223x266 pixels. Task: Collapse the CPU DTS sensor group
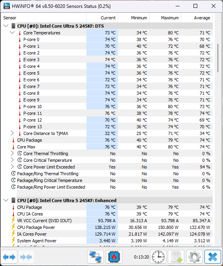pos(6,26)
